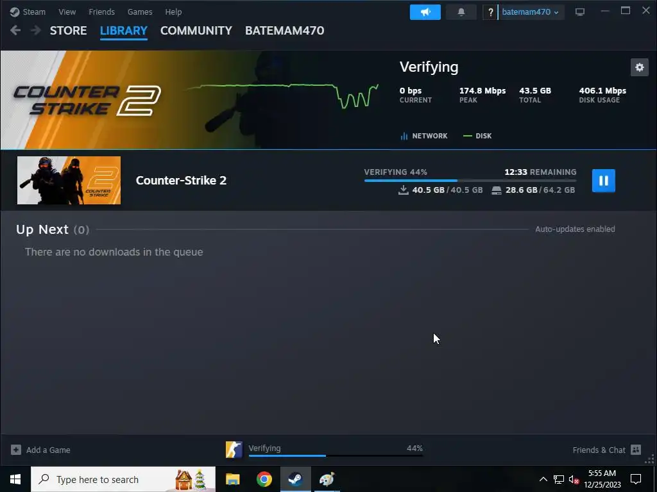Click the download size icon beside 40.5 GB
The width and height of the screenshot is (657, 492).
tap(403, 190)
